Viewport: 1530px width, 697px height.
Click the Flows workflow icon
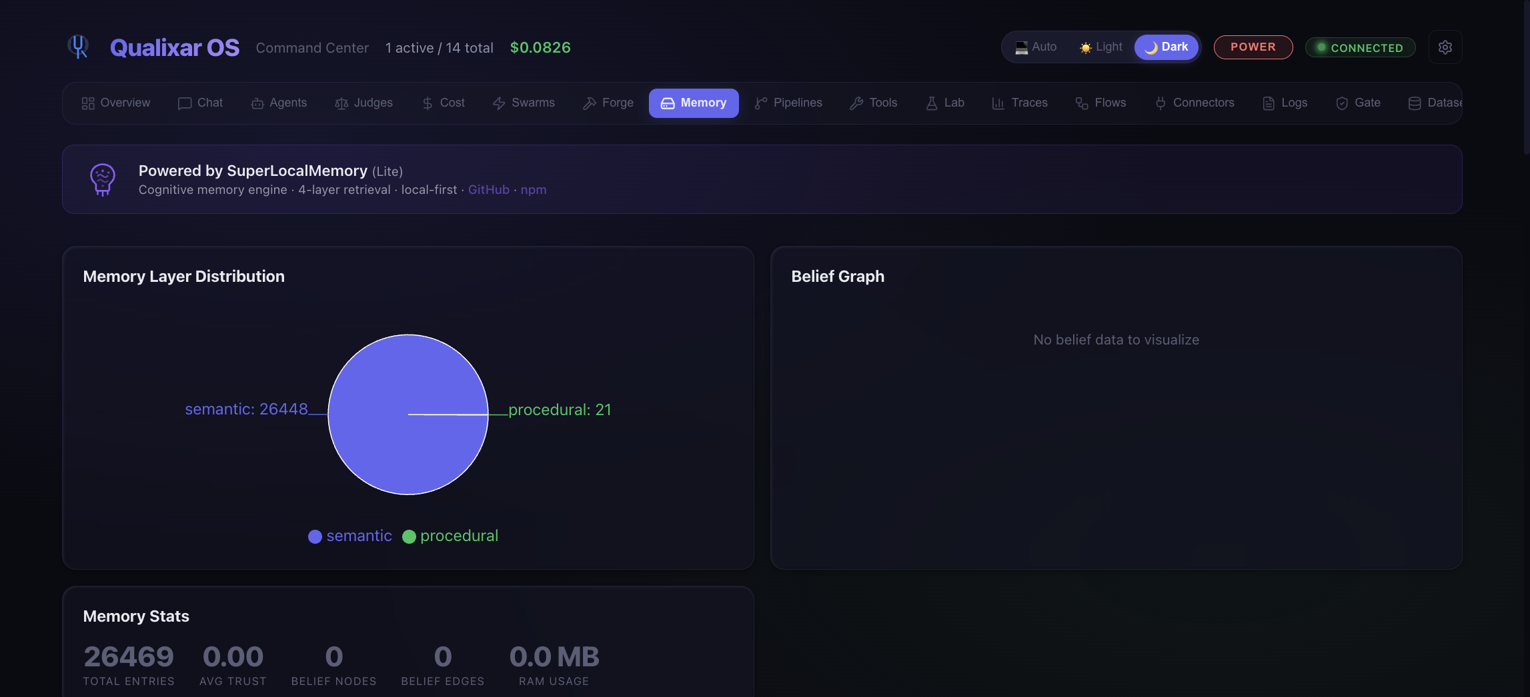1082,103
